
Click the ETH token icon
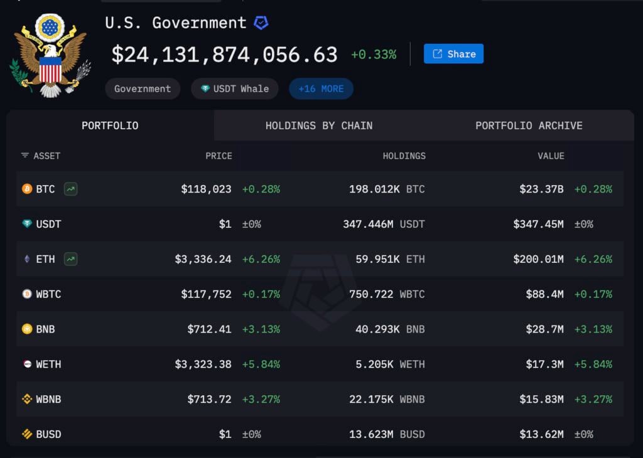[27, 259]
